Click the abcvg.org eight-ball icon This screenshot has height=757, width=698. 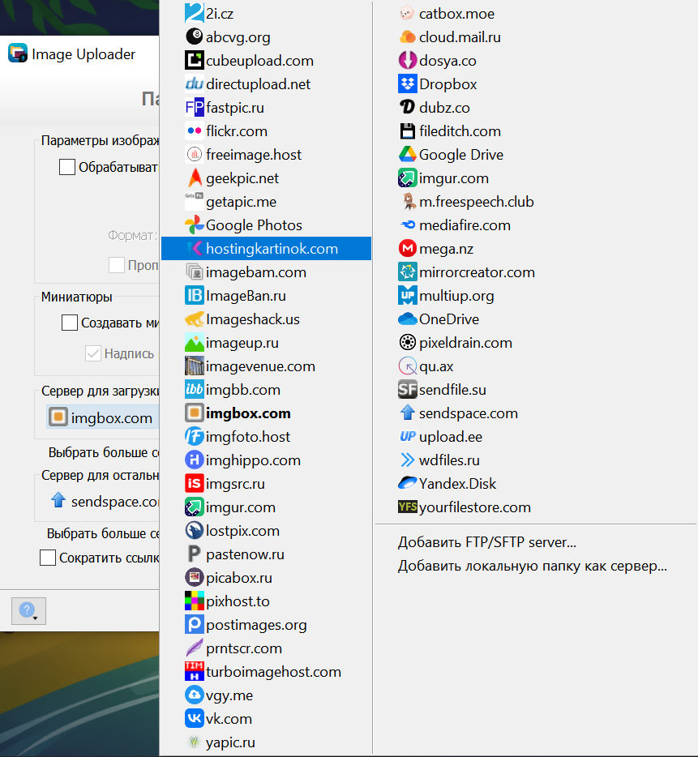pyautogui.click(x=195, y=36)
